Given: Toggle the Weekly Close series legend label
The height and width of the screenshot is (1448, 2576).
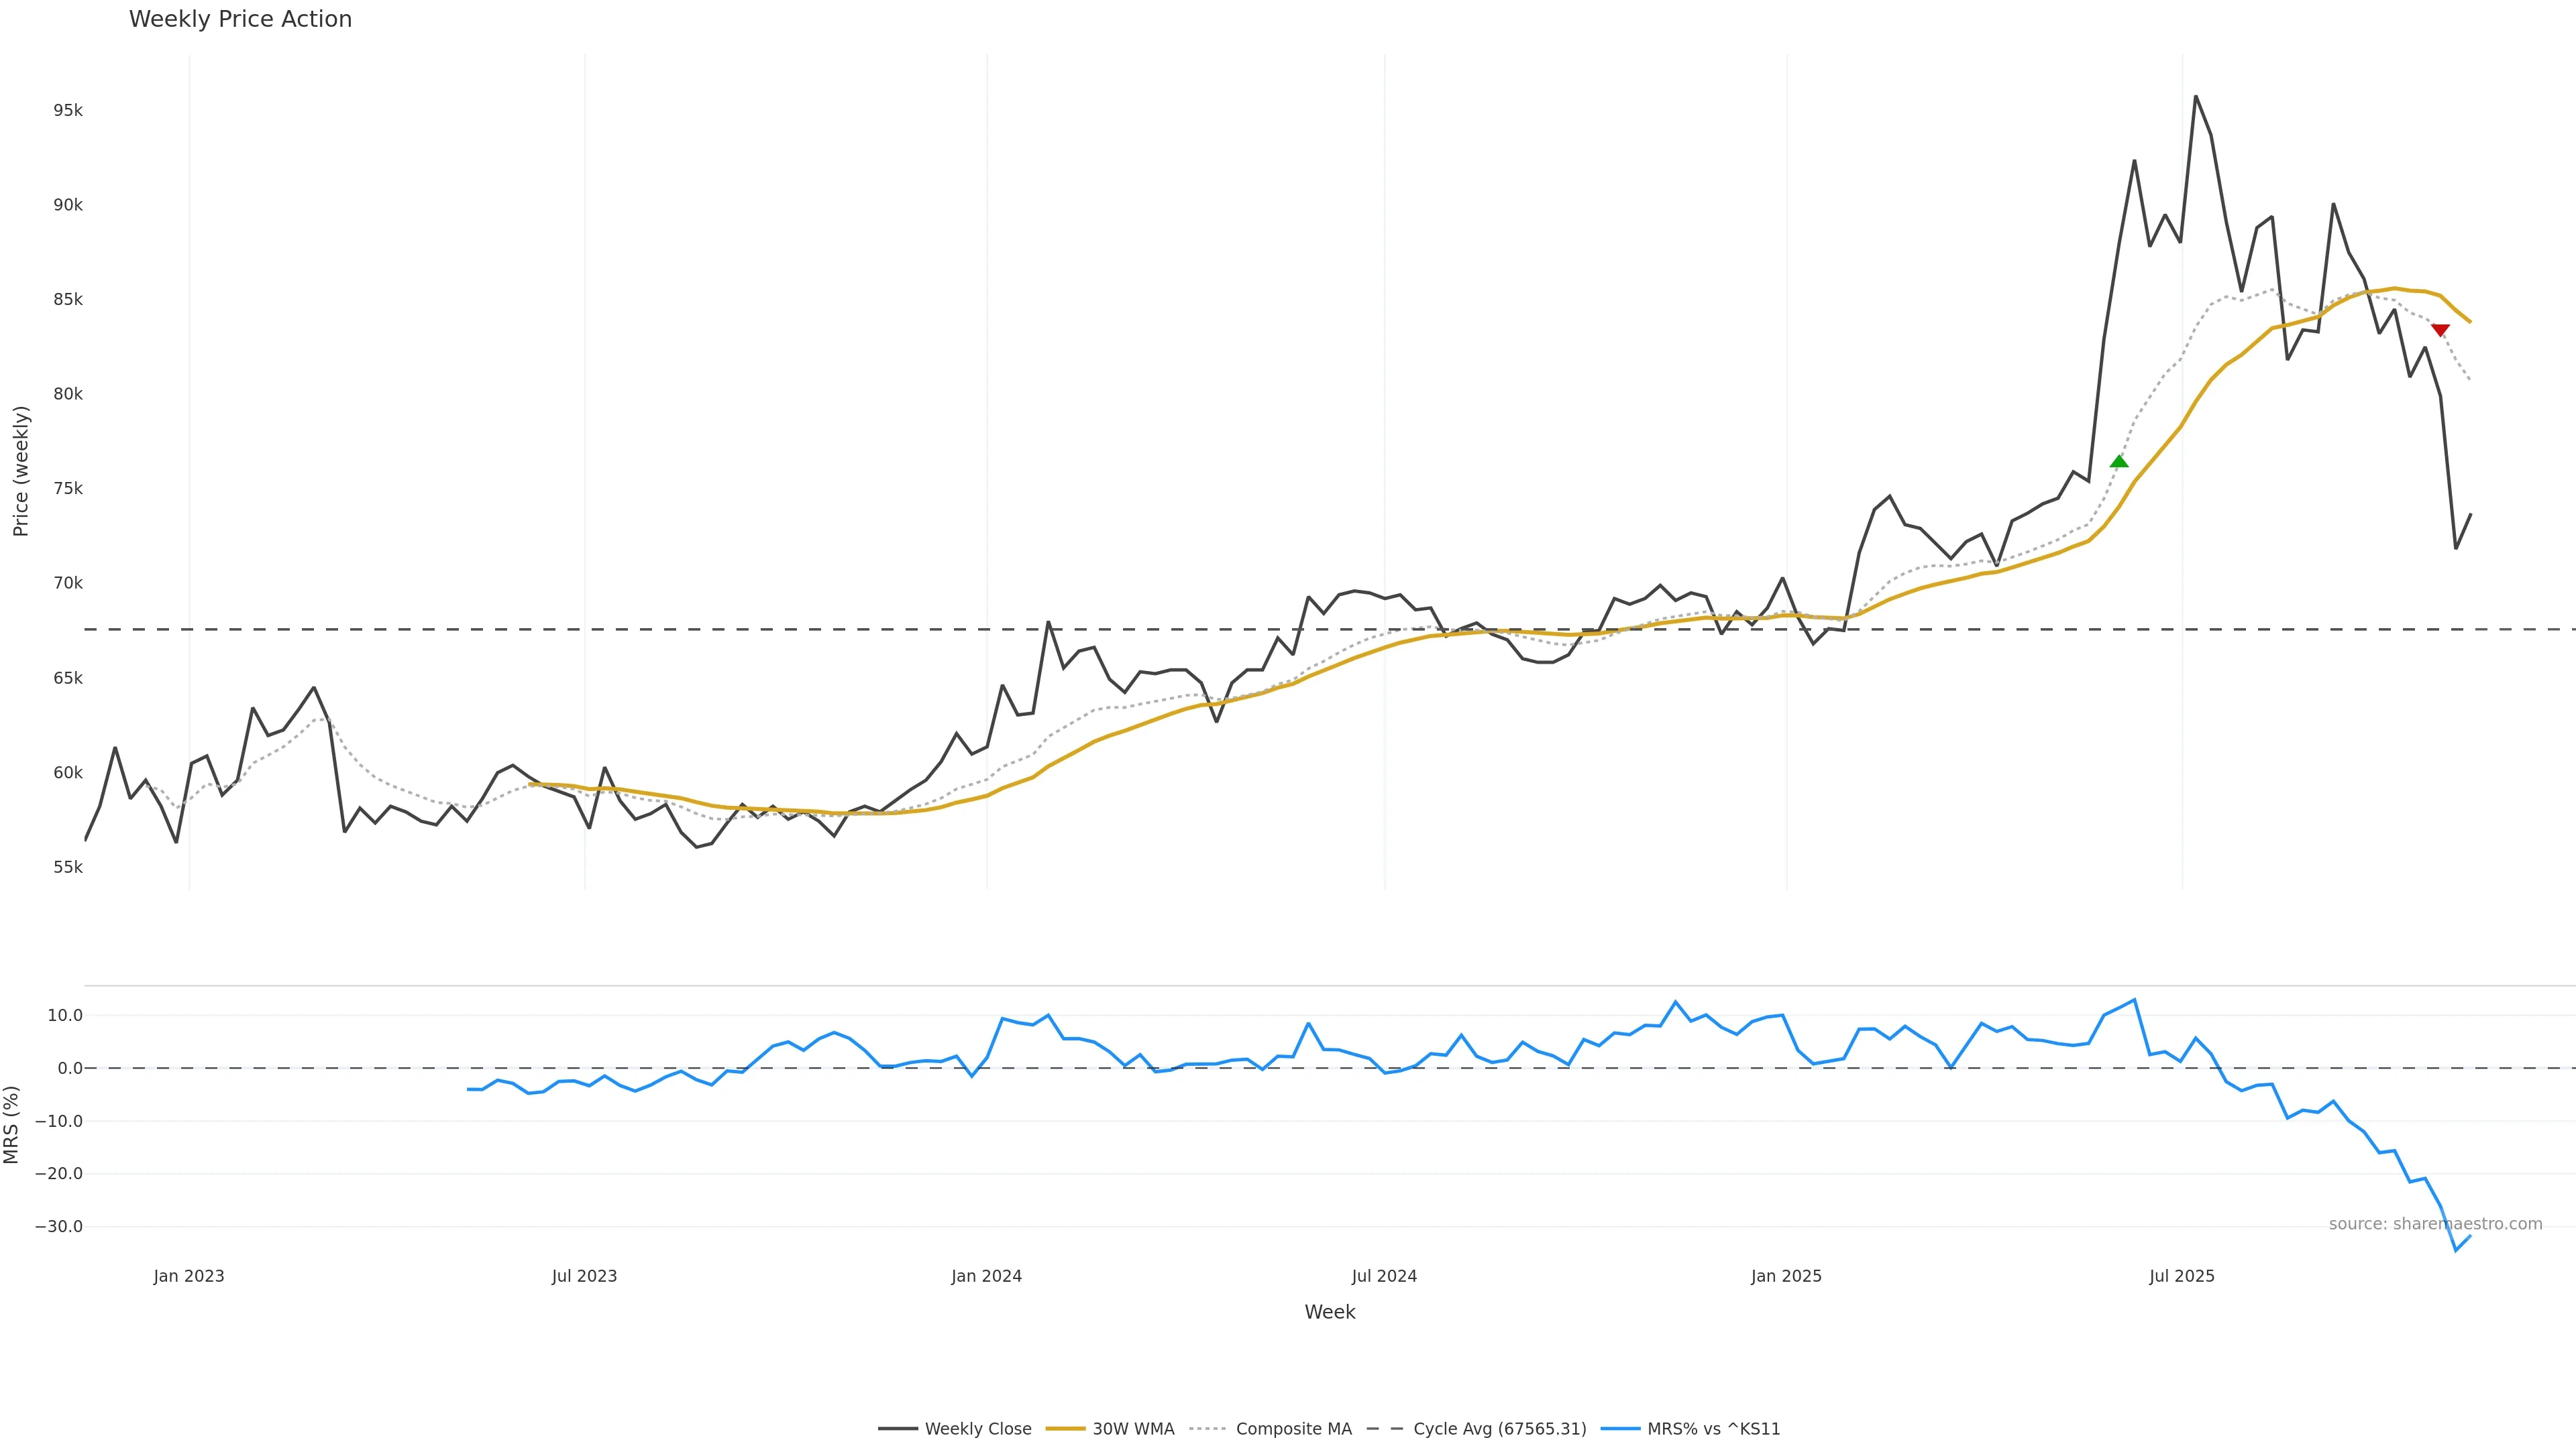Looking at the screenshot, I should 977,1429.
